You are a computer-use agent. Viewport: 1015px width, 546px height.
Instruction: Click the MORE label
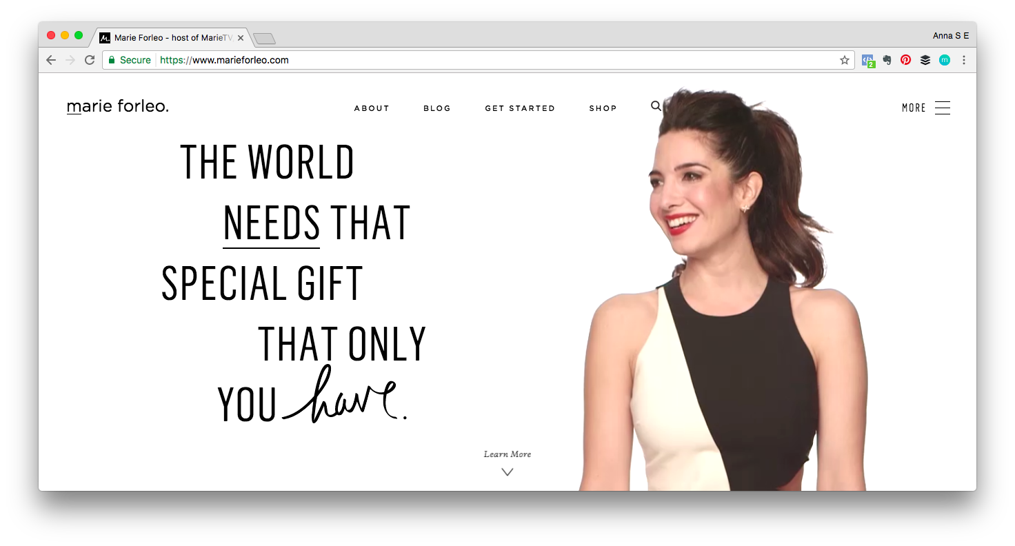click(x=914, y=108)
